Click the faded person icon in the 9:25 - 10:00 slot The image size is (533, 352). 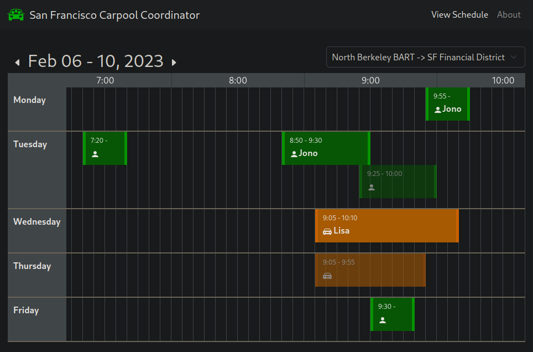click(372, 187)
